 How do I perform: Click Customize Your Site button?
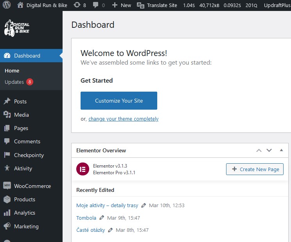pos(119,101)
